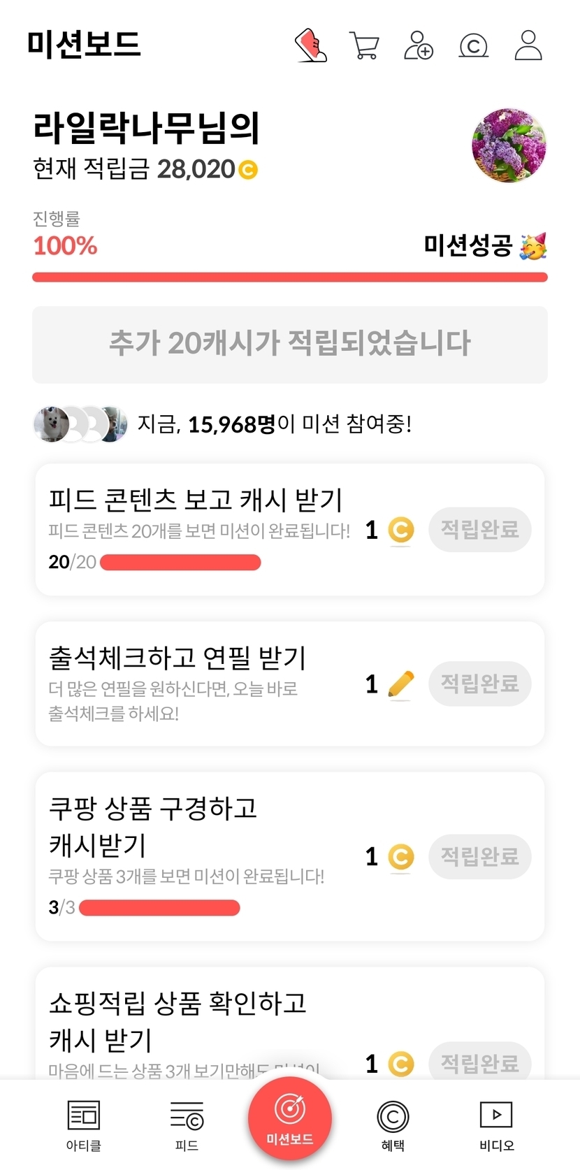
Task: Tap the coin icon on the feed mission
Action: (x=400, y=530)
